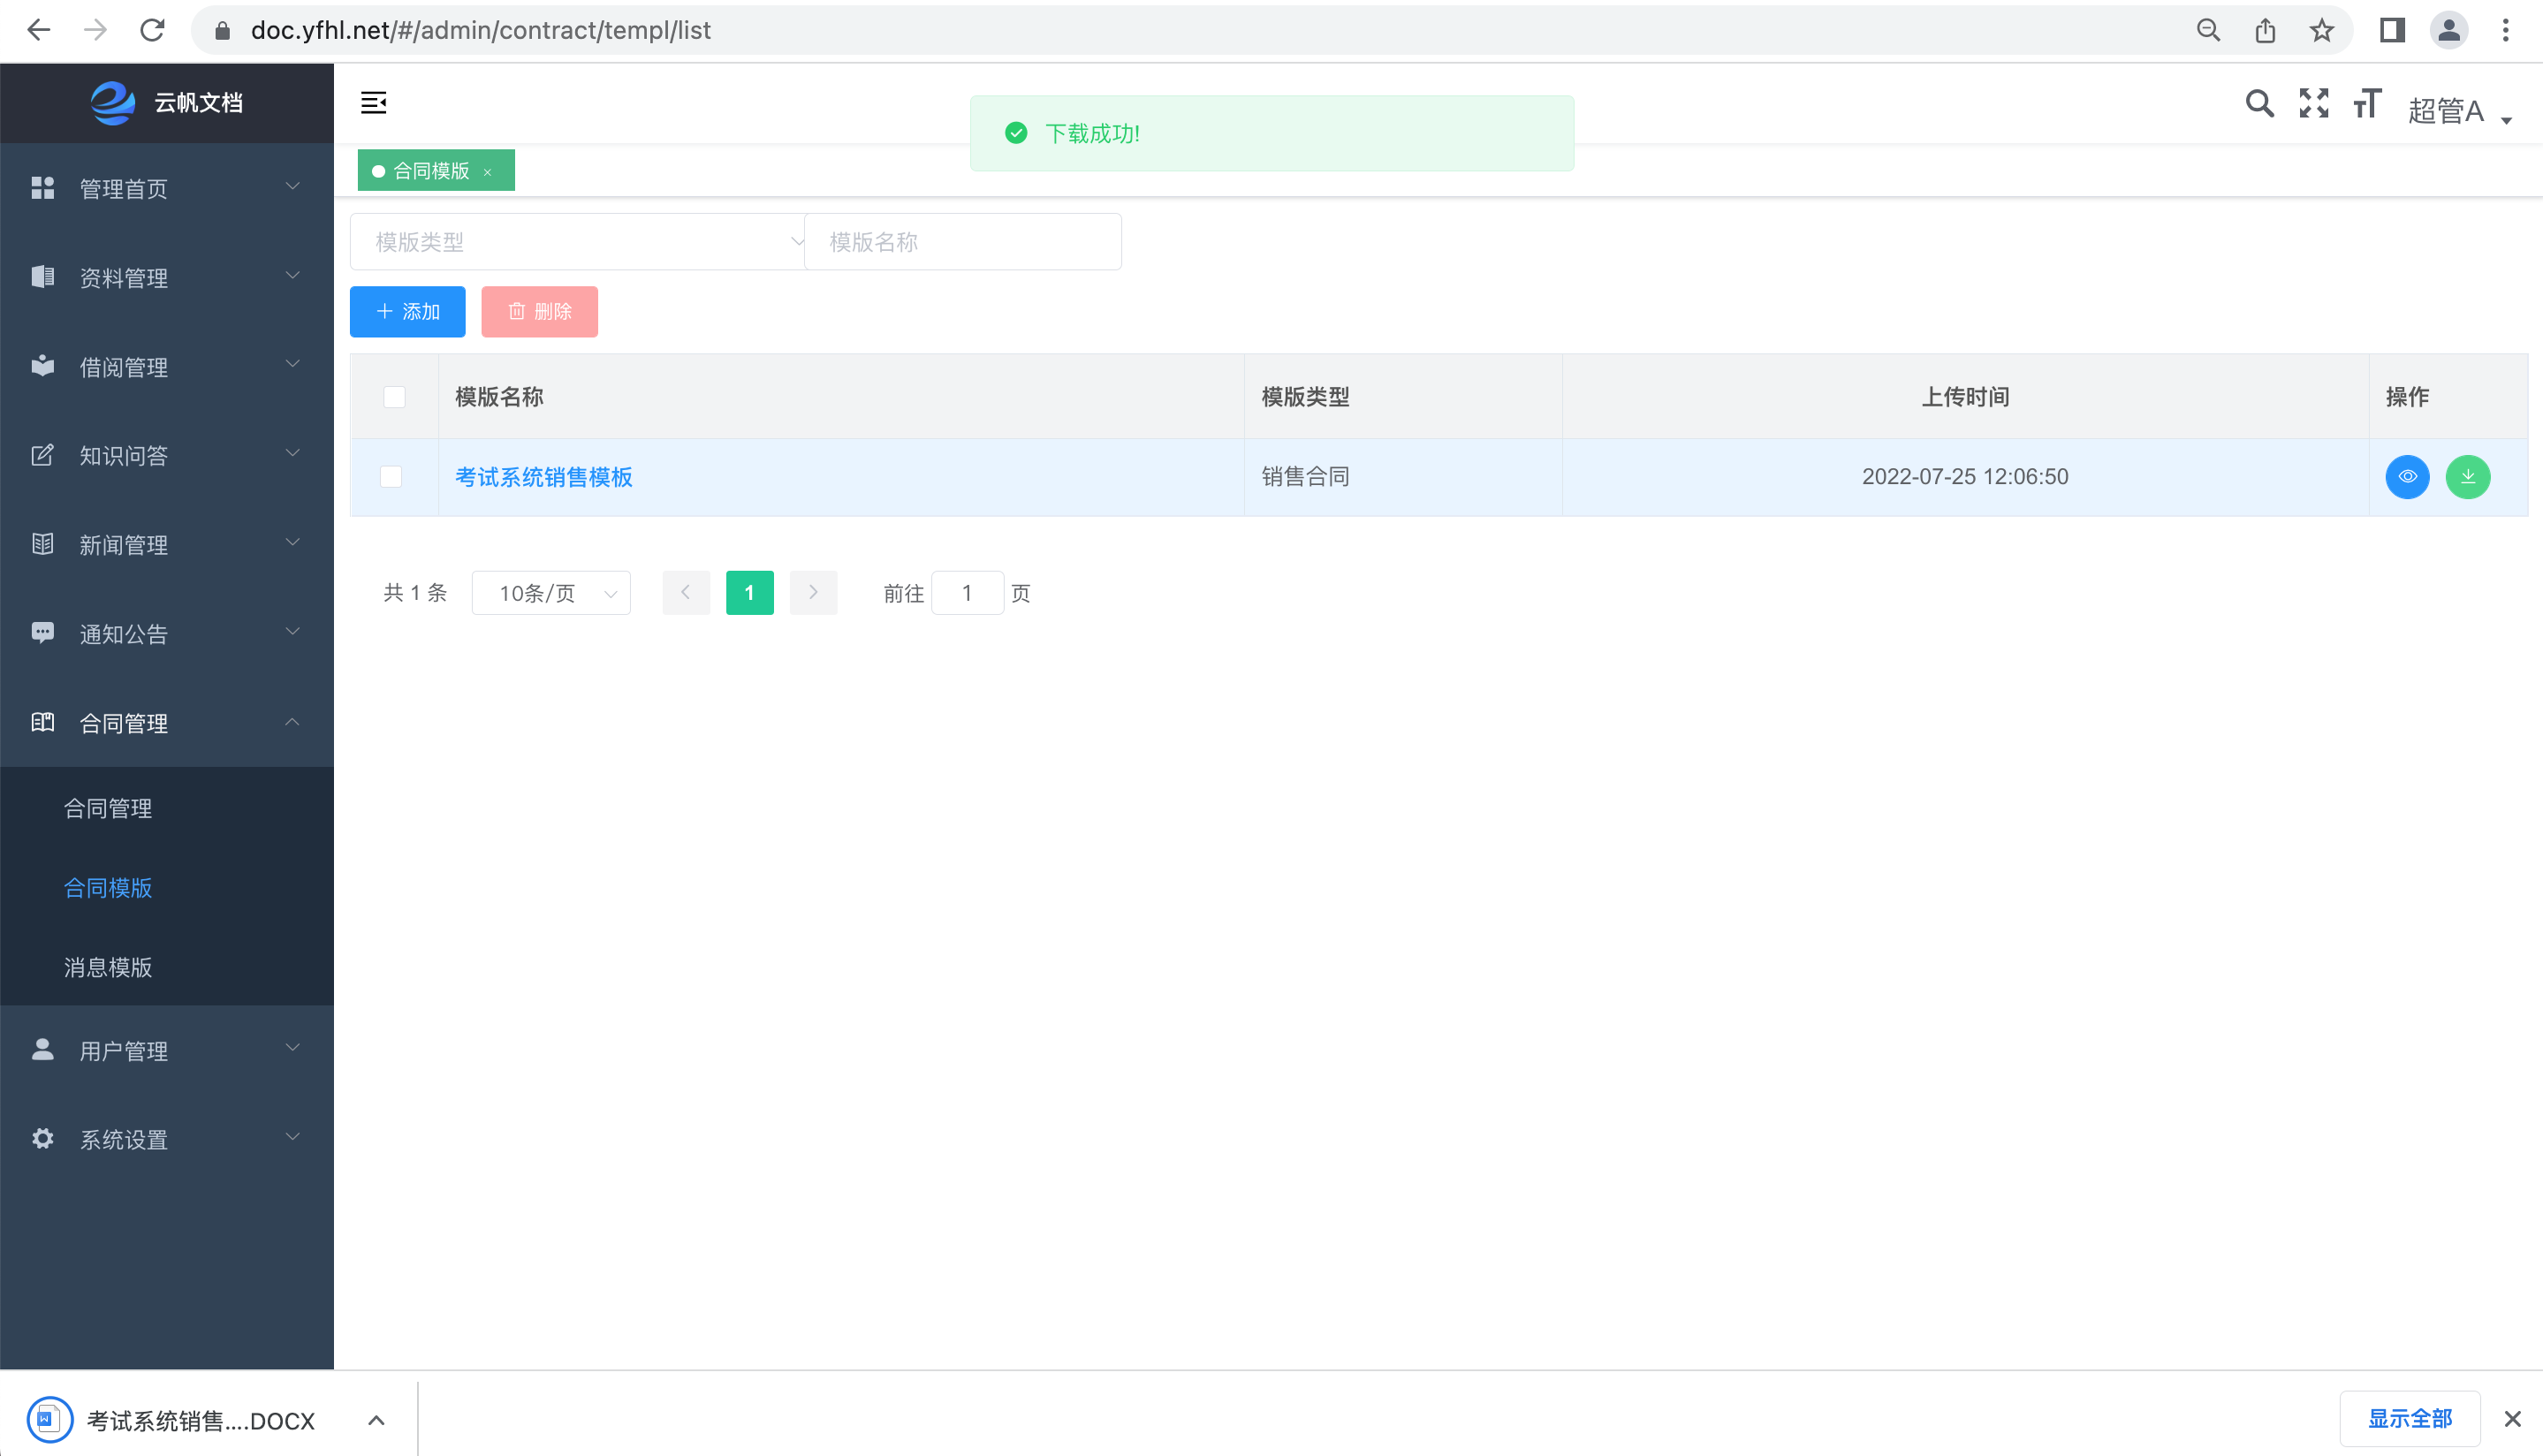Click the previous page arrow
This screenshot has width=2543, height=1456.
[x=686, y=593]
